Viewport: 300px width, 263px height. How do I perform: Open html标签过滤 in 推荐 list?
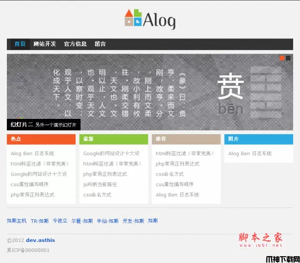point(184,154)
